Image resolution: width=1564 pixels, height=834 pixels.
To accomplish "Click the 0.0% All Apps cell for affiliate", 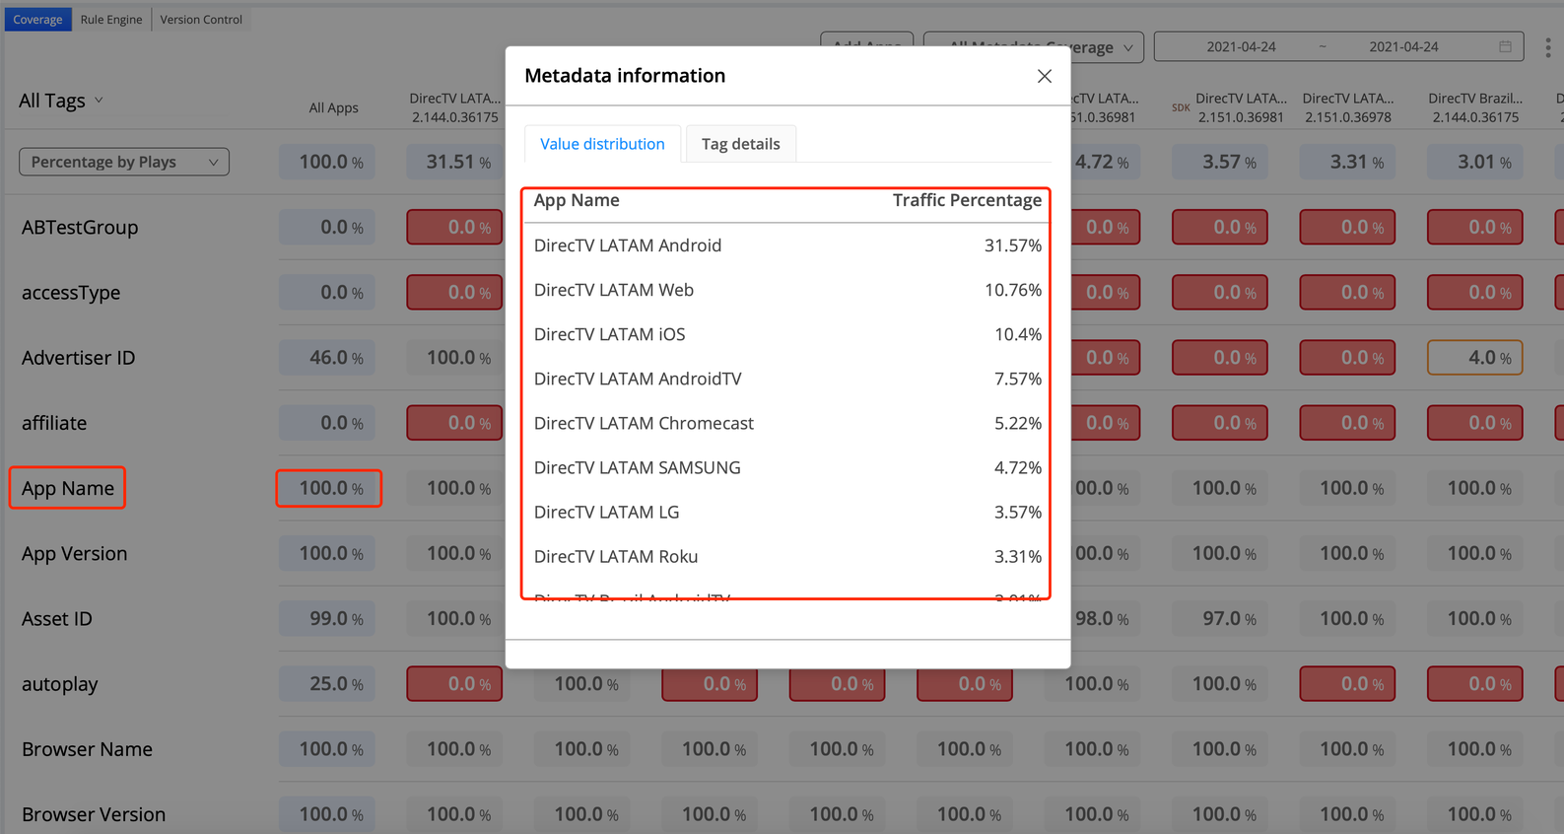I will click(x=327, y=423).
